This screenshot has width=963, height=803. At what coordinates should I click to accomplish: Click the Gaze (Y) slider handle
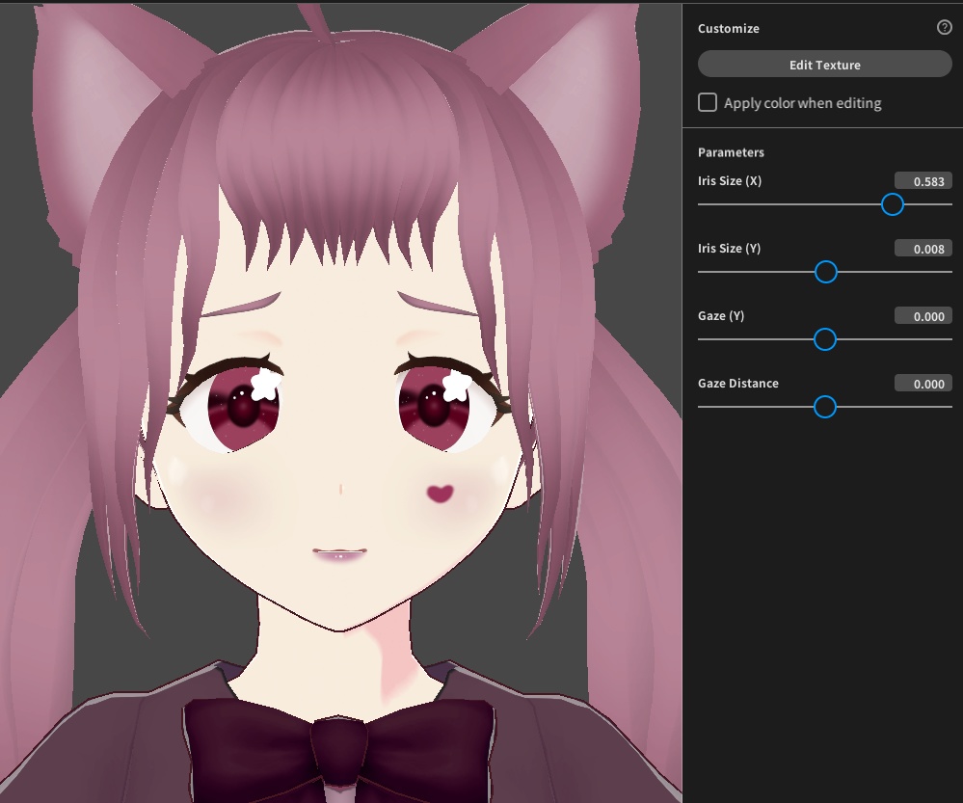point(824,339)
